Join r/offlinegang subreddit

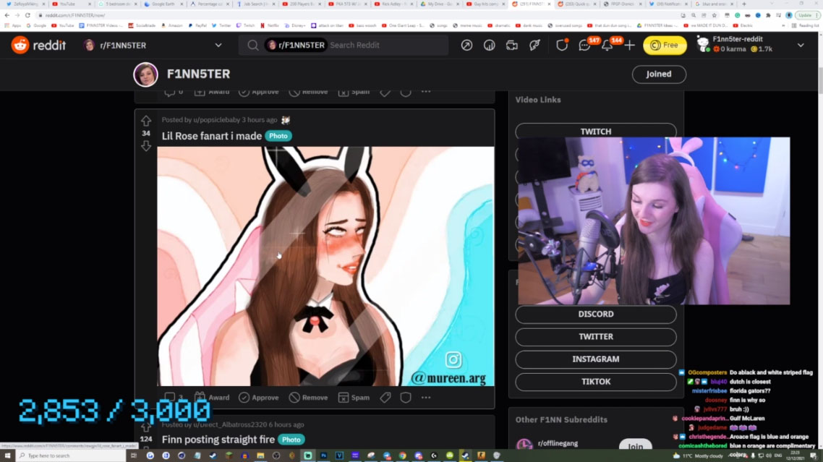click(636, 445)
